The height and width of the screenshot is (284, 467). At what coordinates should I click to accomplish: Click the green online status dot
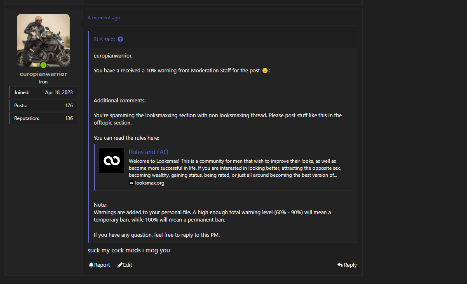point(43,65)
